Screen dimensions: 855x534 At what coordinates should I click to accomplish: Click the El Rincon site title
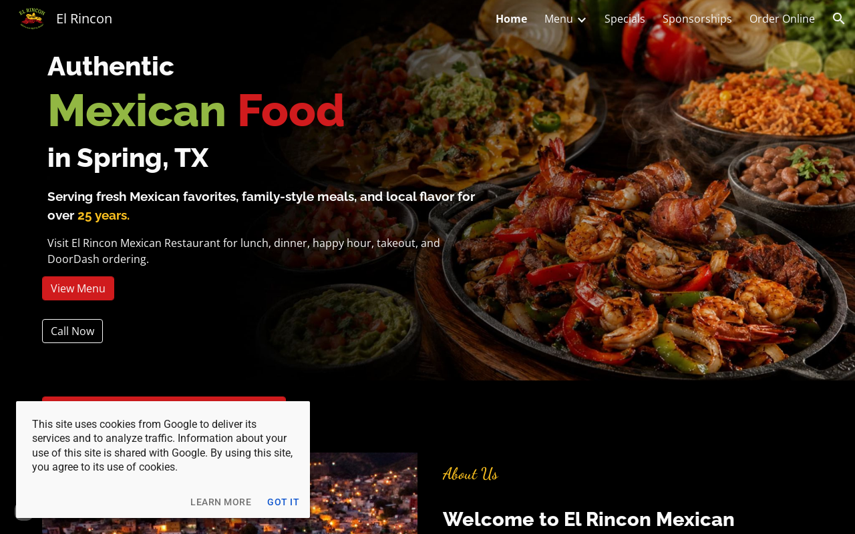[x=84, y=19]
